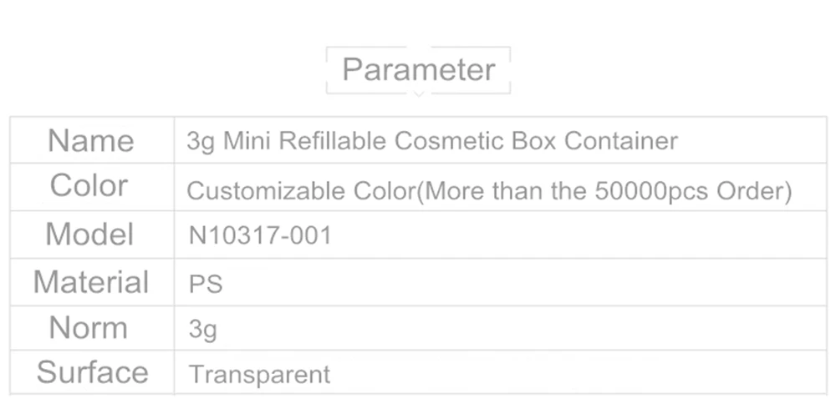The width and height of the screenshot is (836, 414).
Task: Click the Color label cell
Action: pyautogui.click(x=91, y=187)
